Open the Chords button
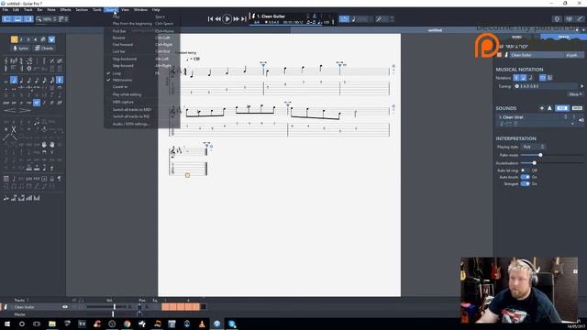 (x=44, y=49)
